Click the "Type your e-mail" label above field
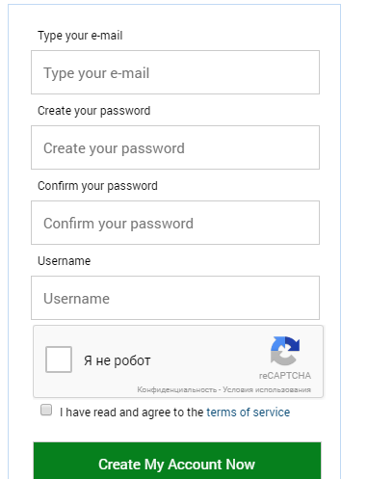 tap(80, 36)
